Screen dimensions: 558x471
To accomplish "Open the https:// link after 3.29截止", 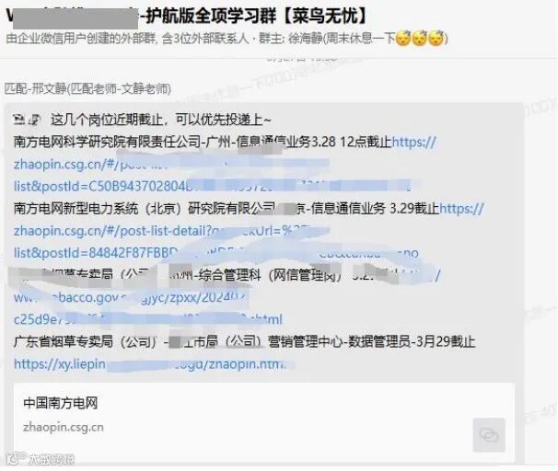I will tap(462, 208).
